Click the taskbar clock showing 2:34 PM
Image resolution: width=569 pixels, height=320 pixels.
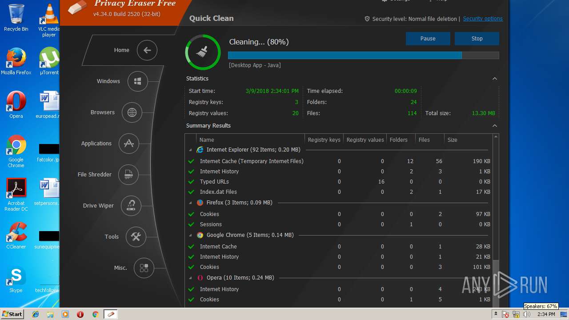click(x=546, y=314)
